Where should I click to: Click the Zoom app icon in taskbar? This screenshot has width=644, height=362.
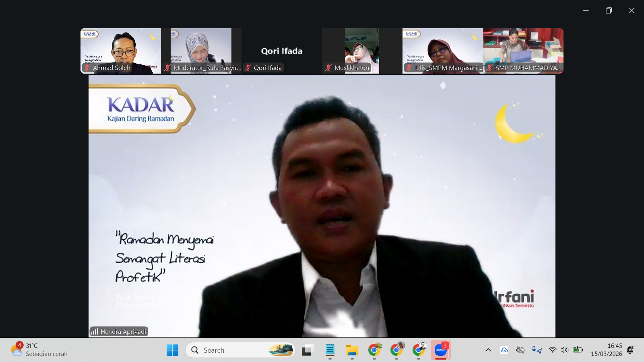point(440,350)
